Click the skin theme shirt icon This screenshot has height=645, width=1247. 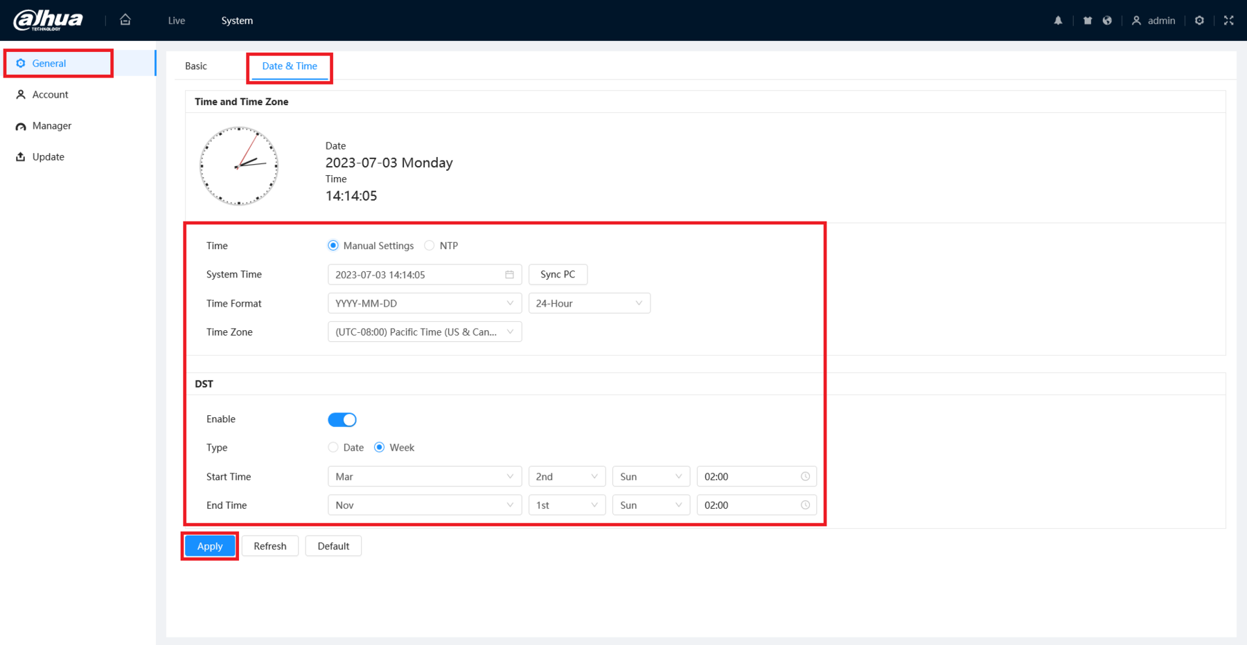tap(1087, 21)
